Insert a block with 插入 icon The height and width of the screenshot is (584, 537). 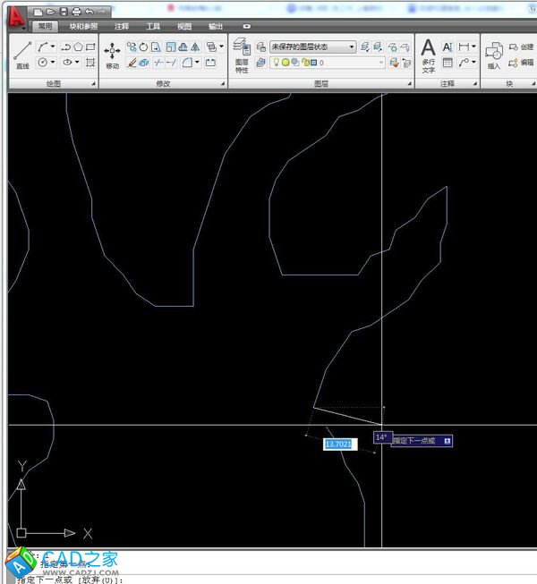[494, 55]
